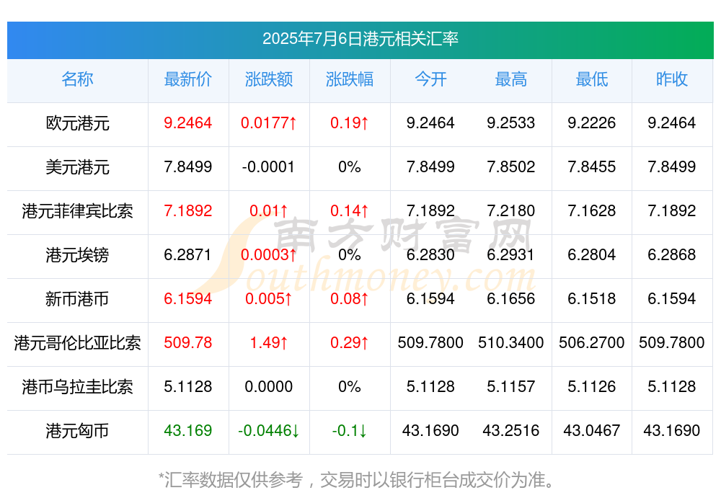Select high value 6.2931
The height and width of the screenshot is (503, 721).
511,254
